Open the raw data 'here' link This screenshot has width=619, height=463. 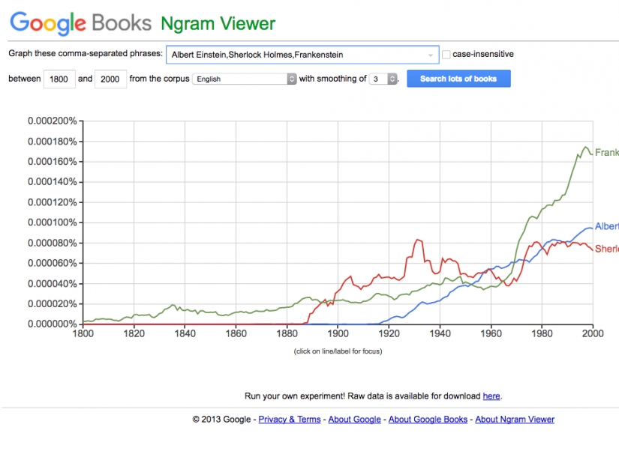[491, 396]
